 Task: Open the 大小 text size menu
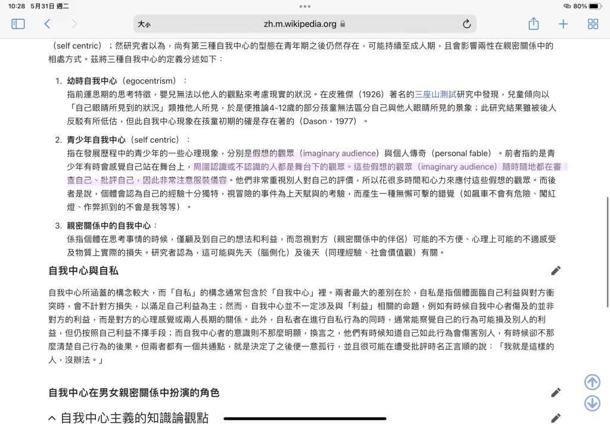(x=144, y=24)
